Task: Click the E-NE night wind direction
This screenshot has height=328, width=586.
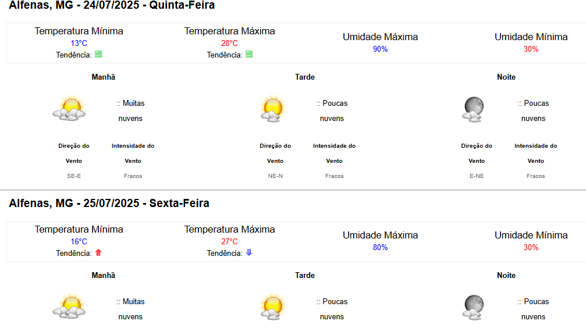Action: coord(477,176)
